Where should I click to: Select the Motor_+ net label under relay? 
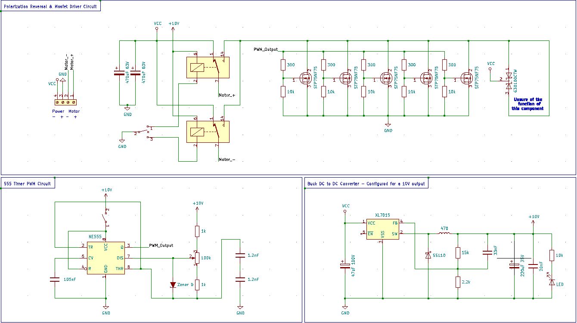click(227, 95)
